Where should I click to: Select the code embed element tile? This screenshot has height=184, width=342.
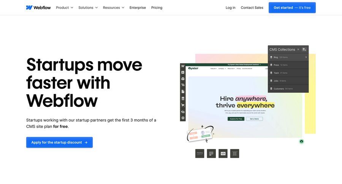point(223,154)
